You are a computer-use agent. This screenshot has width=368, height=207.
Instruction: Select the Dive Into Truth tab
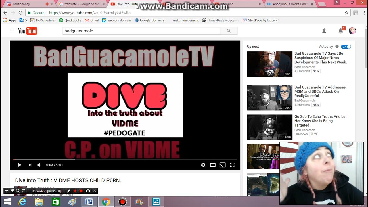(133, 4)
